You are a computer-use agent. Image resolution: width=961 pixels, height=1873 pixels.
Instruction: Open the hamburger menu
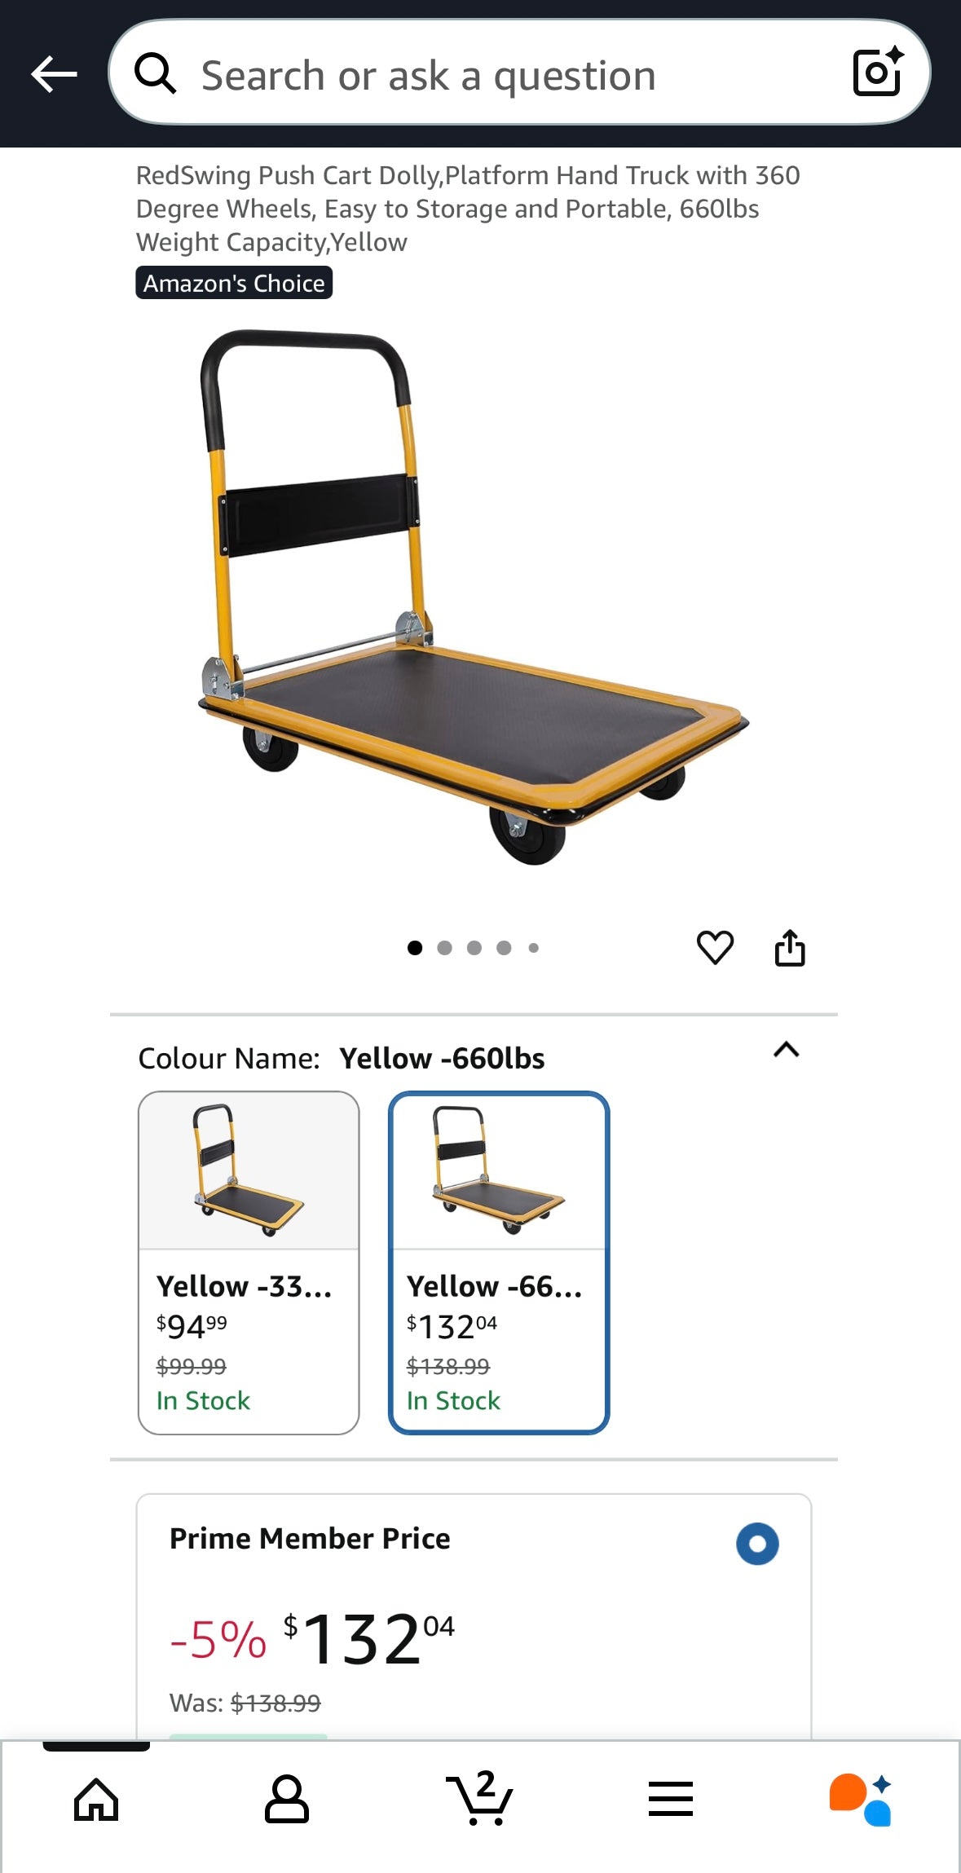(670, 1801)
